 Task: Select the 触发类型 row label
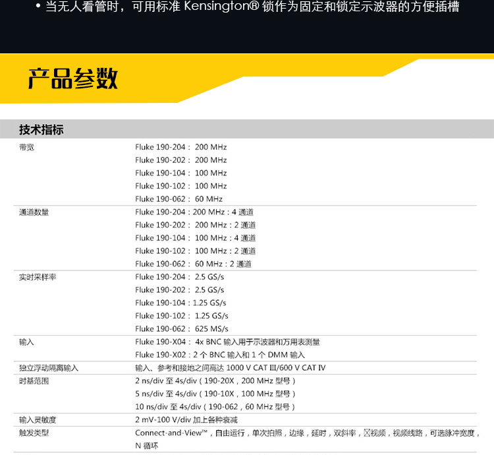[34, 433]
